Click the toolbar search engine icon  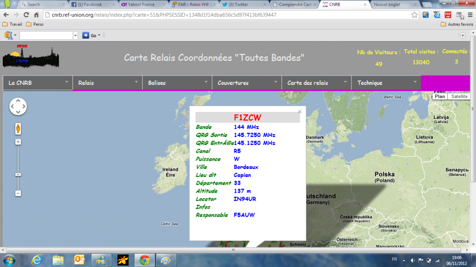8,35
